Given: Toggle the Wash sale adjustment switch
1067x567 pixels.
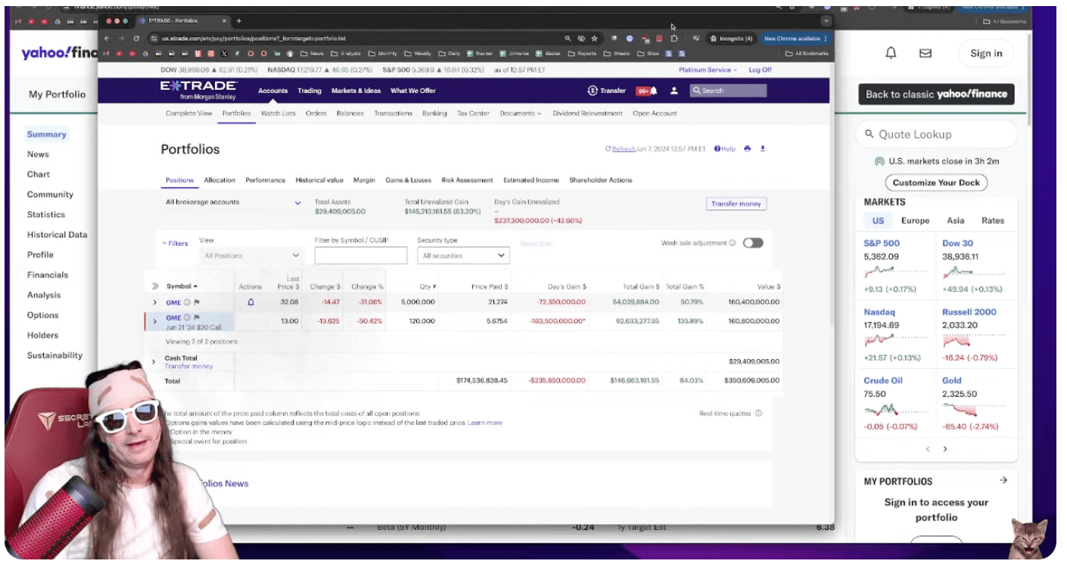Looking at the screenshot, I should coord(753,243).
